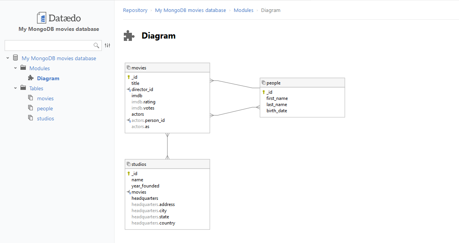This screenshot has width=459, height=243.
Task: Focus the sidebar search input field
Action: 48,46
